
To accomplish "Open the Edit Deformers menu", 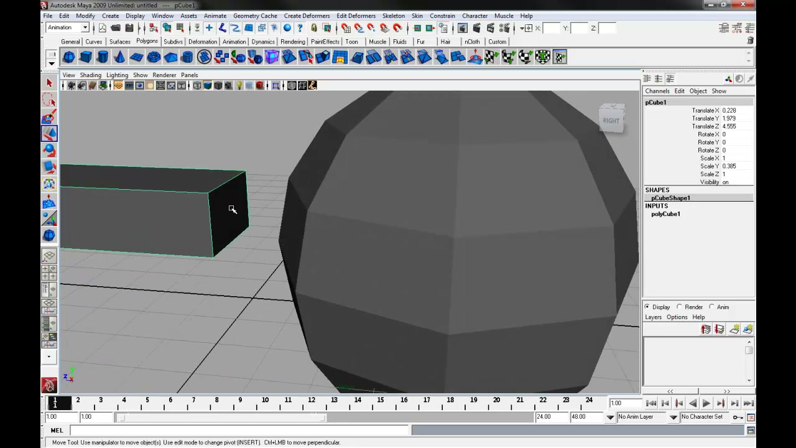I will click(x=356, y=16).
